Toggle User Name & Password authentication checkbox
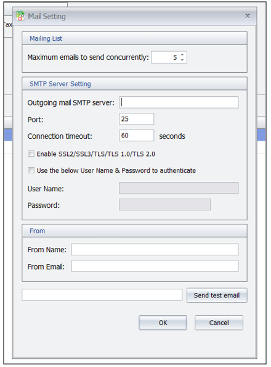 (x=31, y=170)
